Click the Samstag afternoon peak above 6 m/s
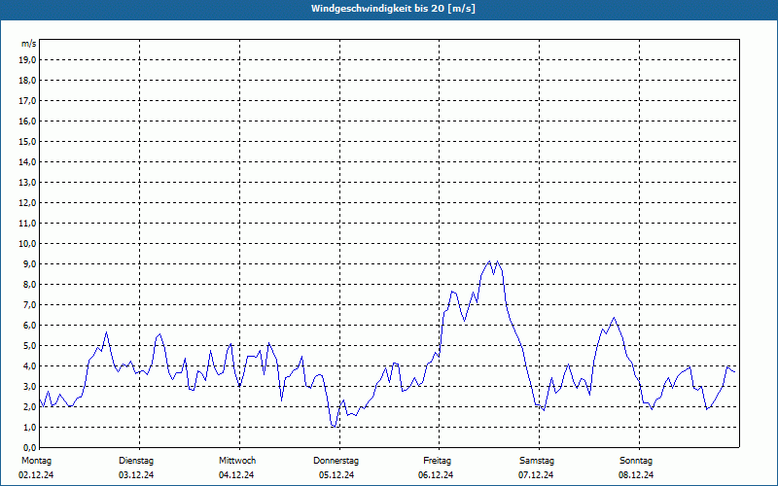 click(x=614, y=318)
